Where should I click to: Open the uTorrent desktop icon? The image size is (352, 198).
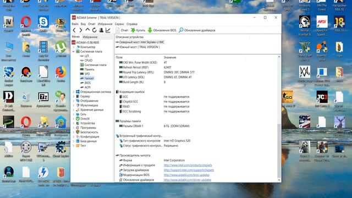(x=61, y=49)
